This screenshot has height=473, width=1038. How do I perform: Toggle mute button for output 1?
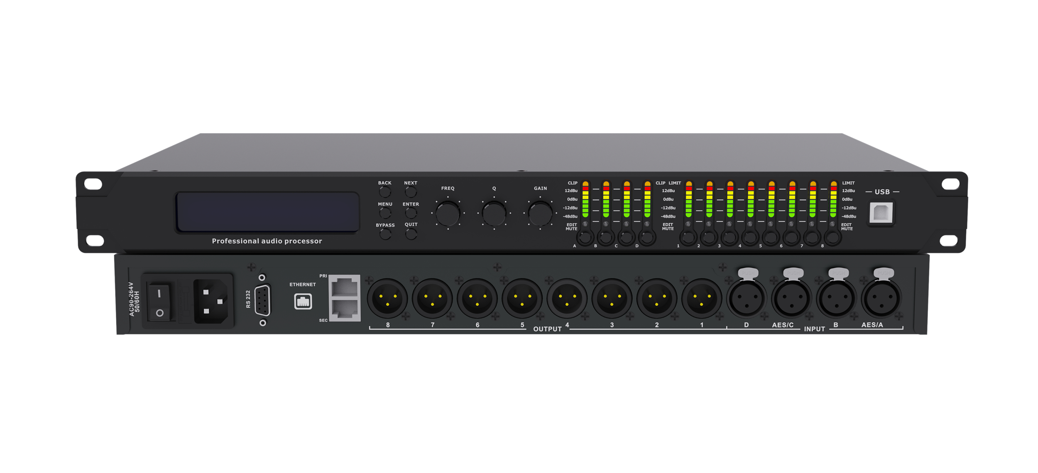[688, 238]
